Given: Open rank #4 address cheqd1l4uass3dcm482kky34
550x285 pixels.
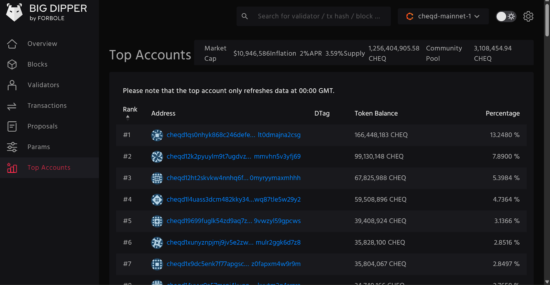Looking at the screenshot, I should point(233,199).
